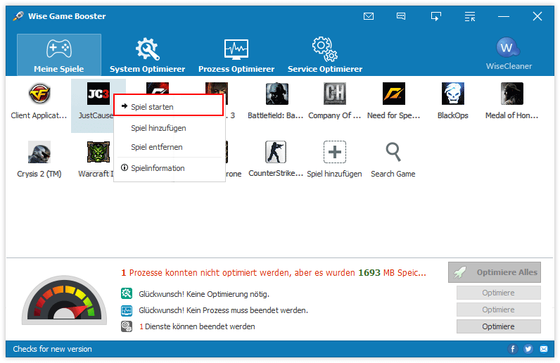Choose Spiel hinzufügen from context menu
This screenshot has width=560, height=363.
[x=170, y=128]
